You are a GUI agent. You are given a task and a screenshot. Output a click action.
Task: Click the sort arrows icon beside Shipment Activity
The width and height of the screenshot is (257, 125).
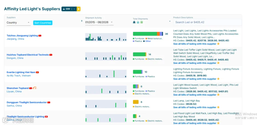point(82,21)
